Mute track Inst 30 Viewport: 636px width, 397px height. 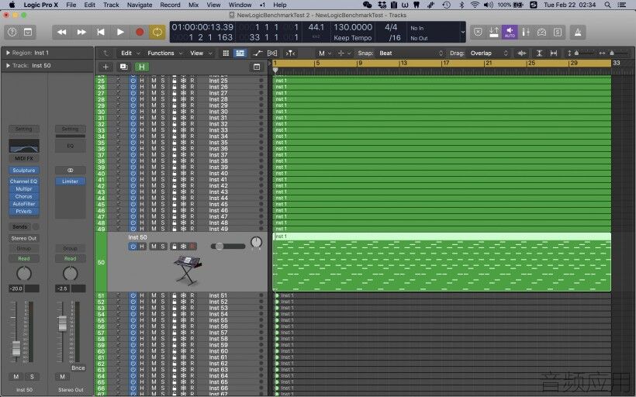click(x=154, y=112)
